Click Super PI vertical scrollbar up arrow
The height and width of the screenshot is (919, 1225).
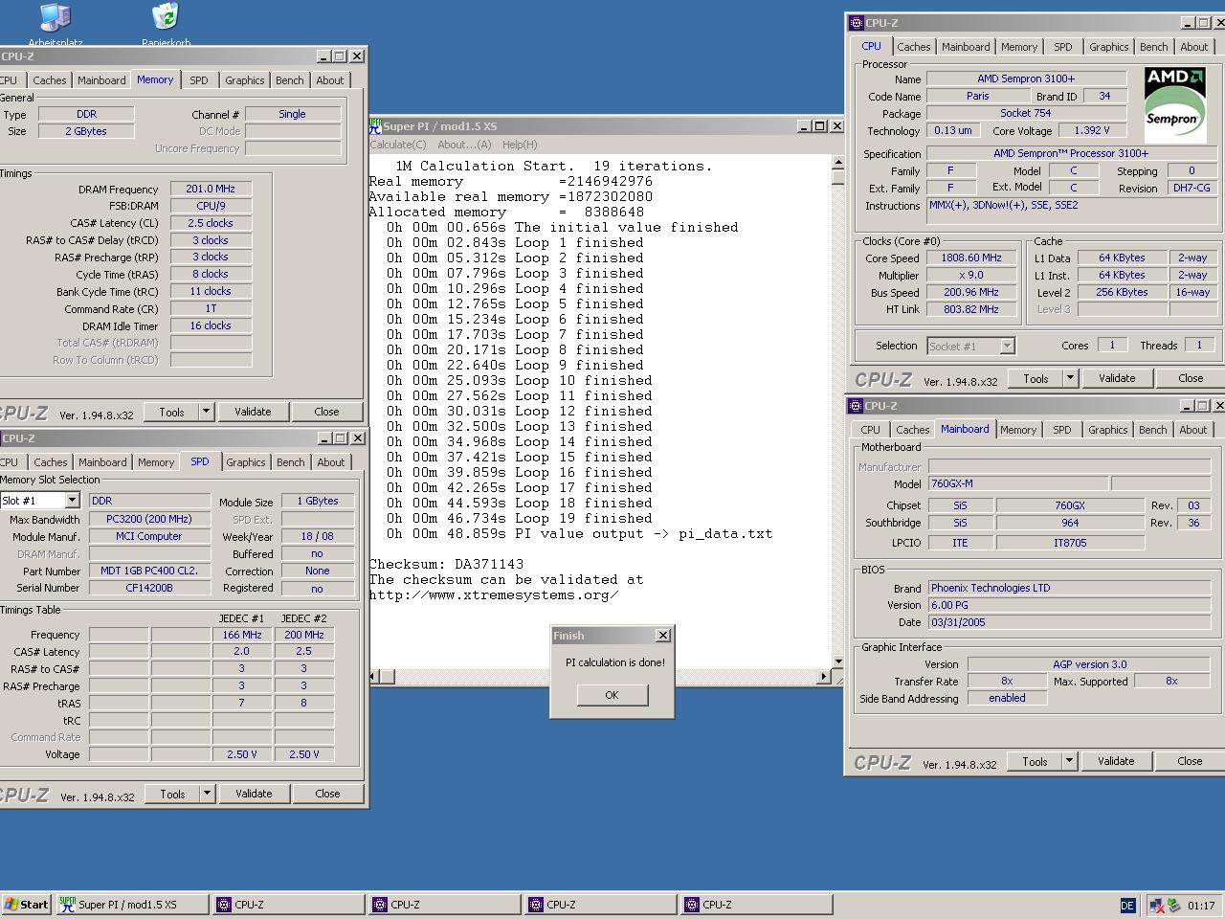837,164
